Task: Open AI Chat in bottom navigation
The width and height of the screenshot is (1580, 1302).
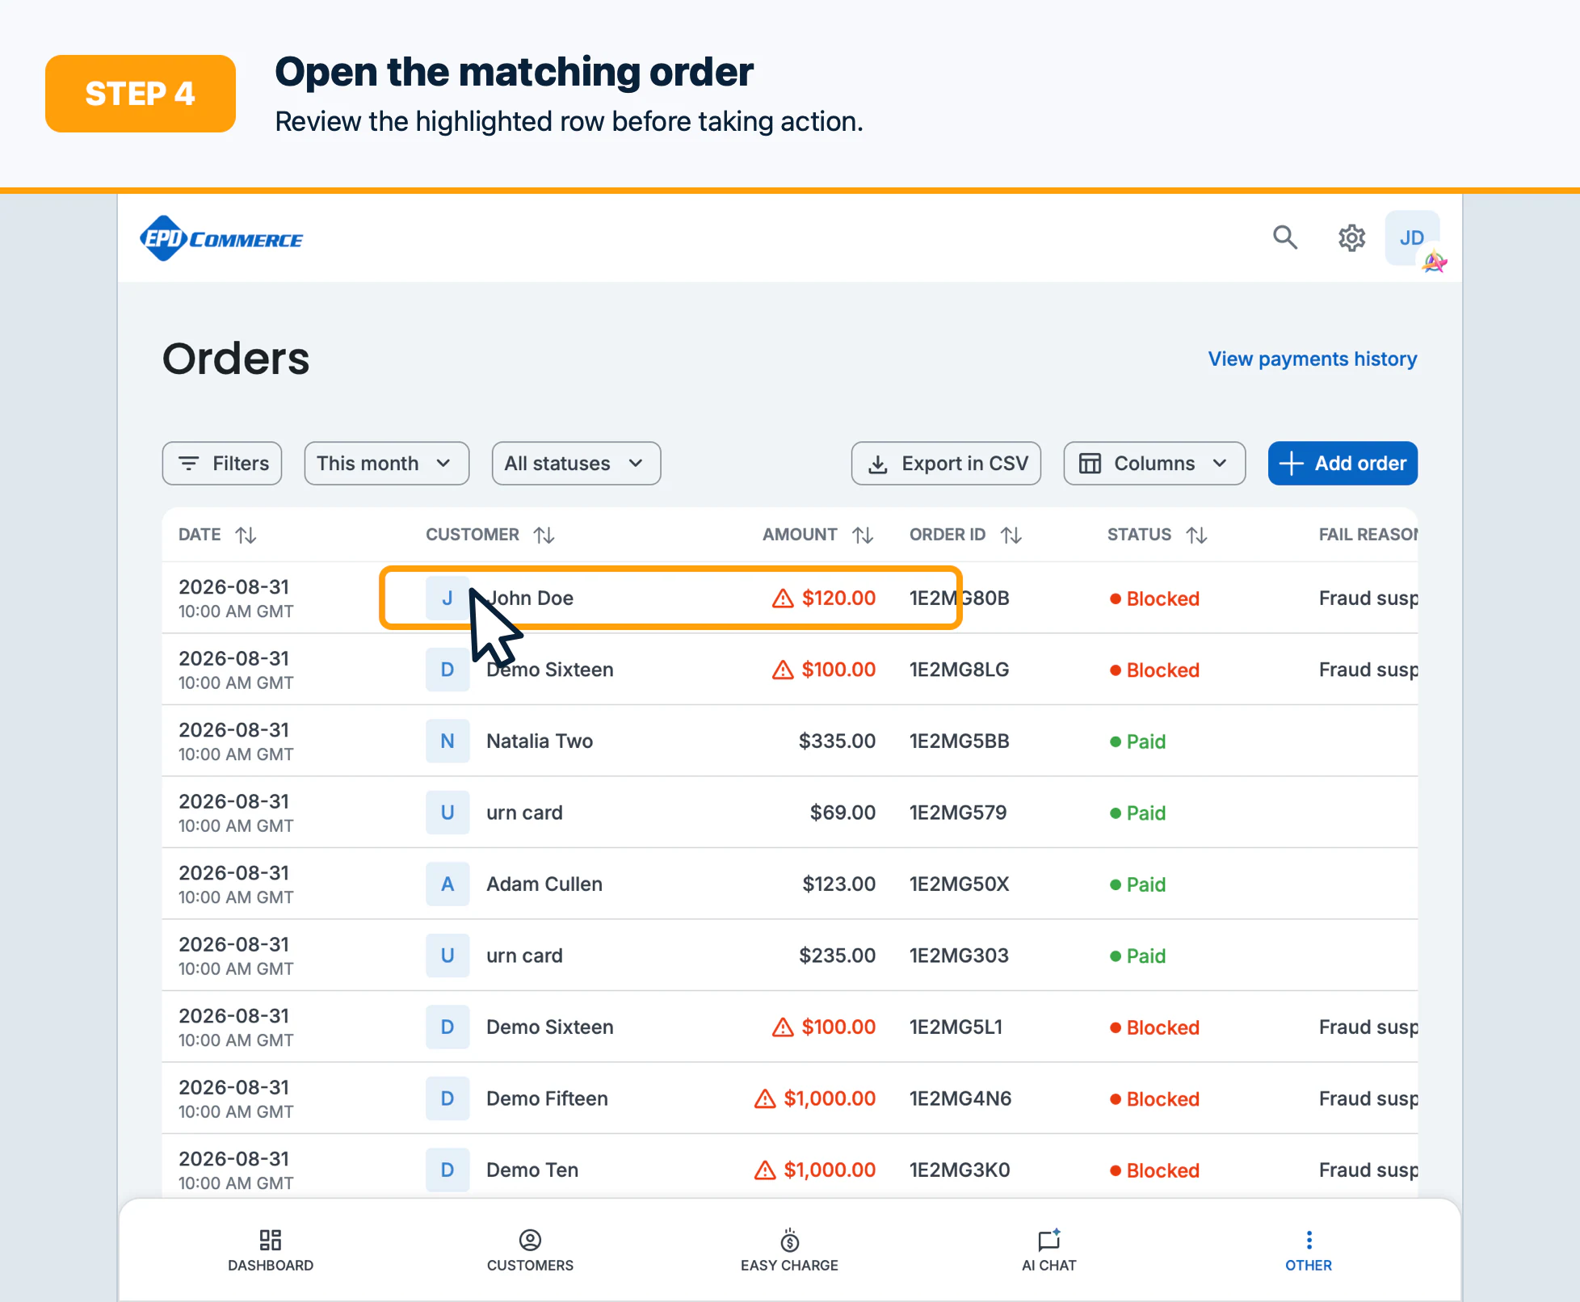Action: [x=1048, y=1251]
